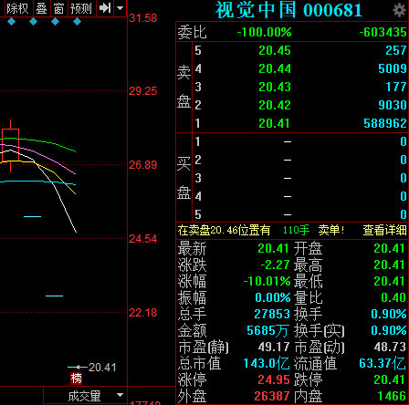The image size is (409, 405).
Task: Click the 叠 overlay toolbar button
Action: coord(42,8)
